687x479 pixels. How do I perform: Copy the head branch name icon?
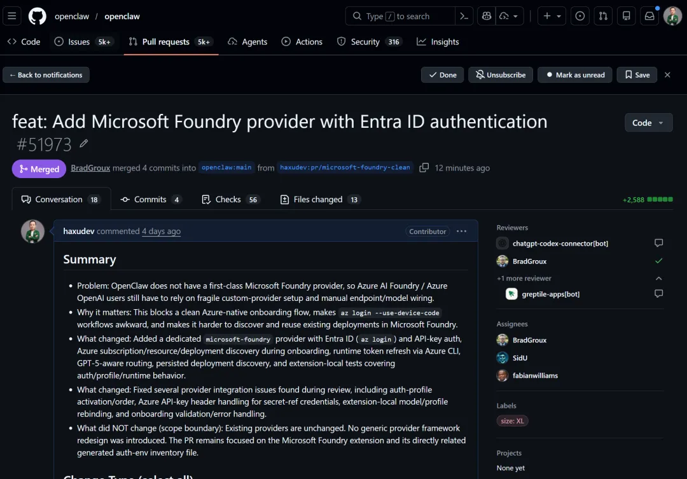(x=424, y=168)
